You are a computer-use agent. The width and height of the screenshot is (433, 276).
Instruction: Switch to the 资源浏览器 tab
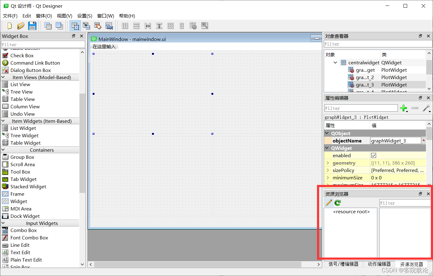point(411,264)
